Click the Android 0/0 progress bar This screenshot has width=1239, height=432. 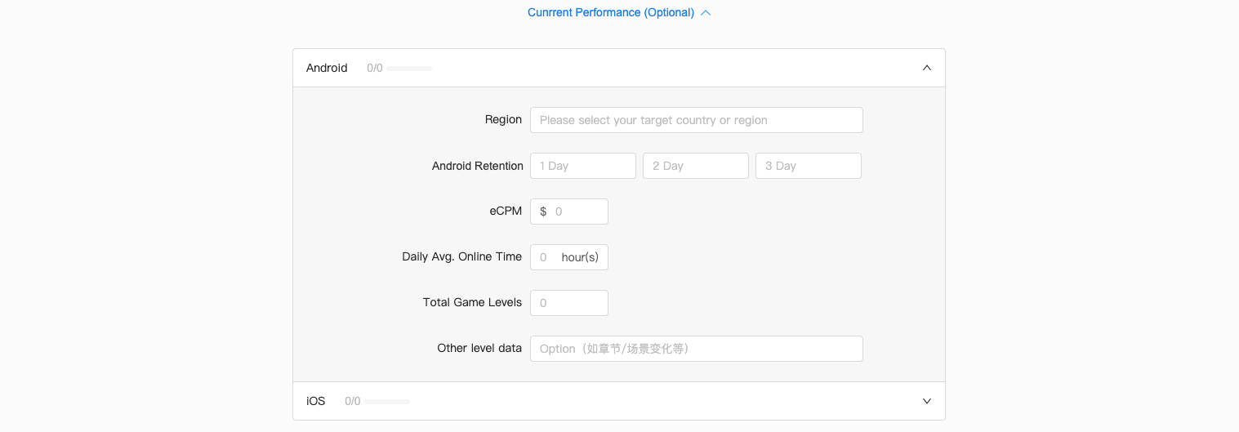coord(409,69)
